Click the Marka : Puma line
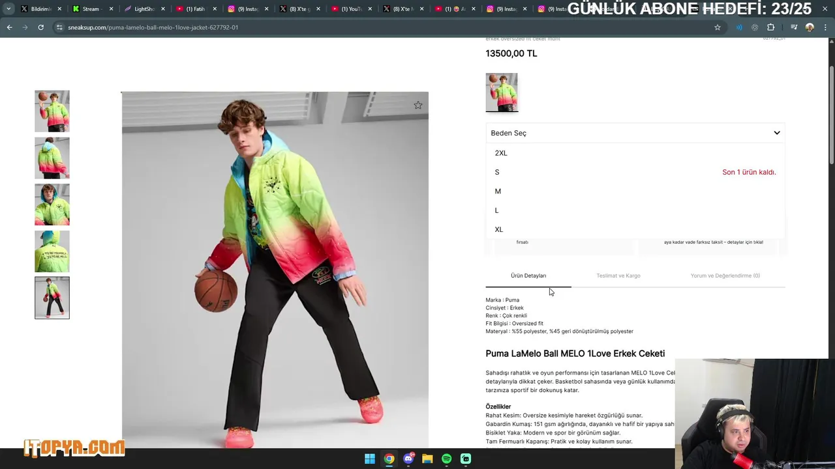 coord(502,300)
